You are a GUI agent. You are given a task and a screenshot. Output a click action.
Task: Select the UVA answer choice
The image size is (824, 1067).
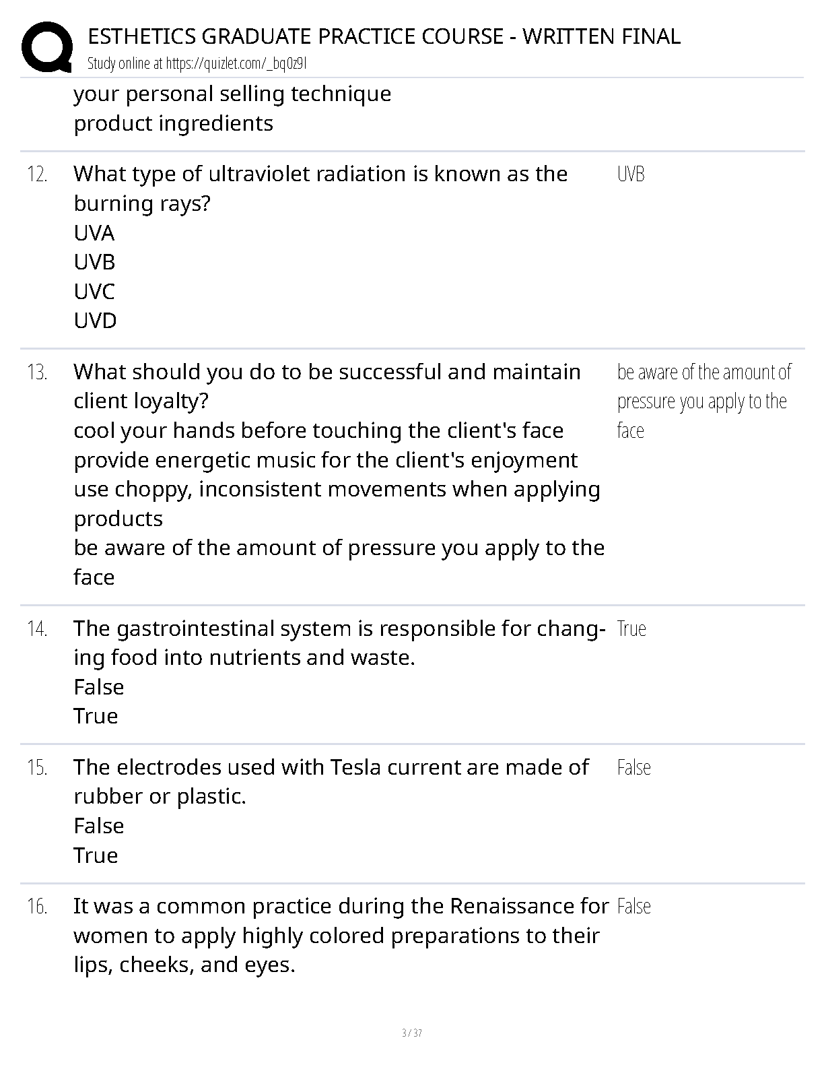(x=94, y=233)
